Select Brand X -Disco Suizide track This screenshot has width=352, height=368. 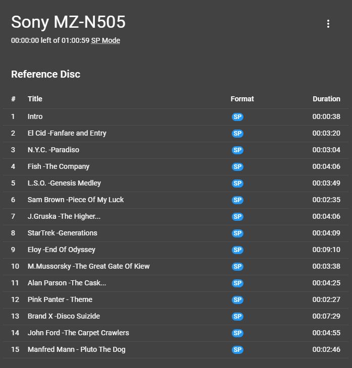tap(64, 316)
